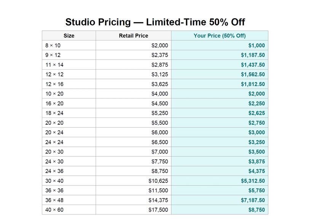Click the Retail Price column header
Viewport: 310px width, 219px height.
pyautogui.click(x=133, y=36)
